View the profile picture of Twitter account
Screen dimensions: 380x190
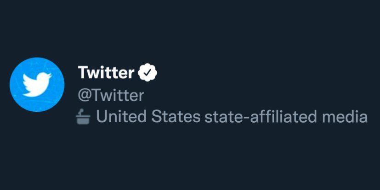[x=37, y=84]
